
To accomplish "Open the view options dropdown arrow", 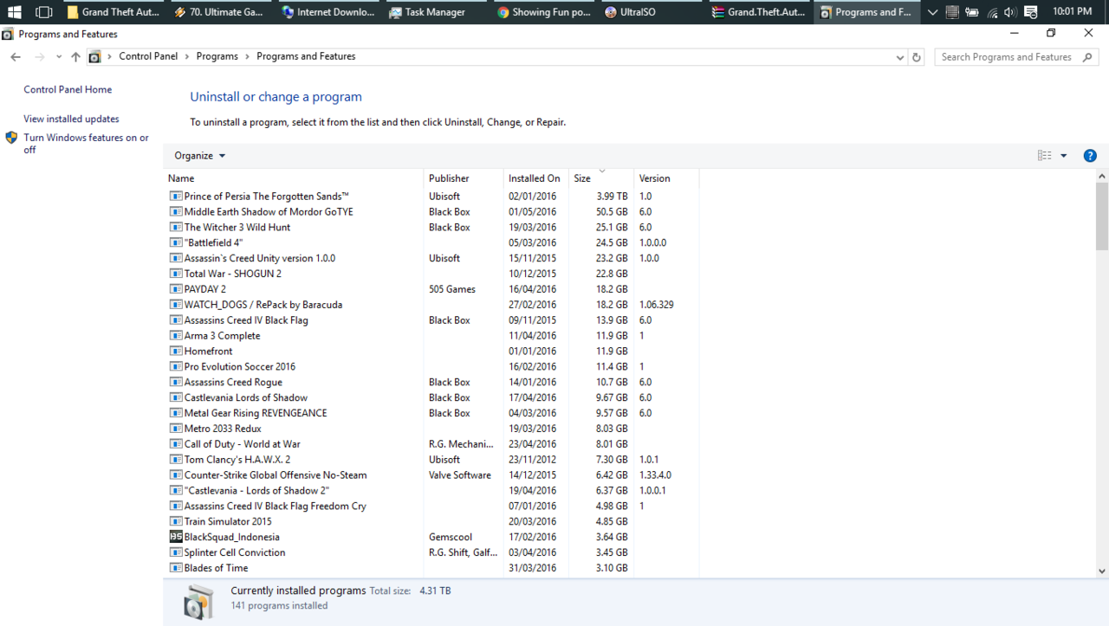I will 1064,156.
